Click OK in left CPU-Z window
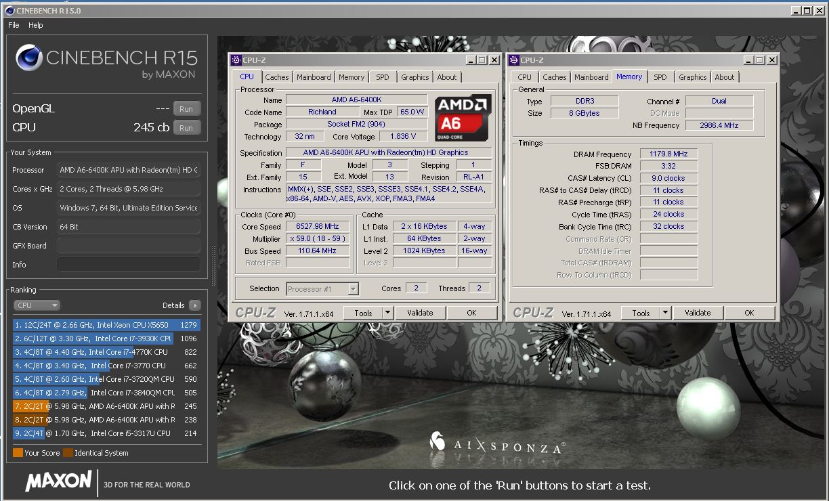 (471, 313)
